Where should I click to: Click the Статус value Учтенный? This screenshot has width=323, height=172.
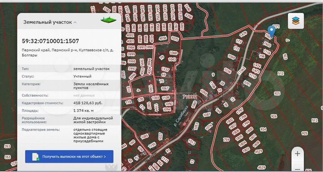pyautogui.click(x=83, y=76)
